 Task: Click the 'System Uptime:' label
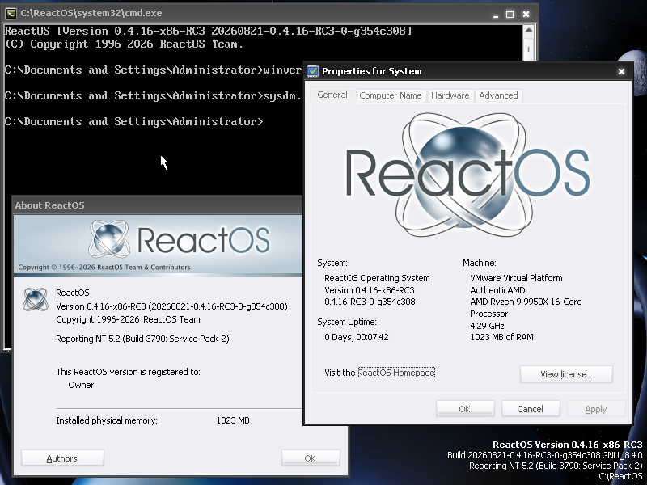point(347,322)
